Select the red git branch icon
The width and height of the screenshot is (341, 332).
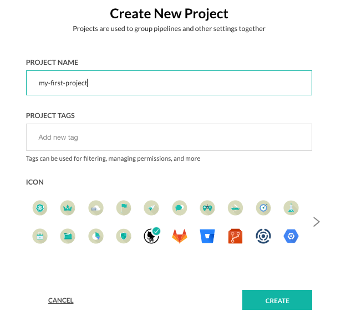(x=236, y=236)
